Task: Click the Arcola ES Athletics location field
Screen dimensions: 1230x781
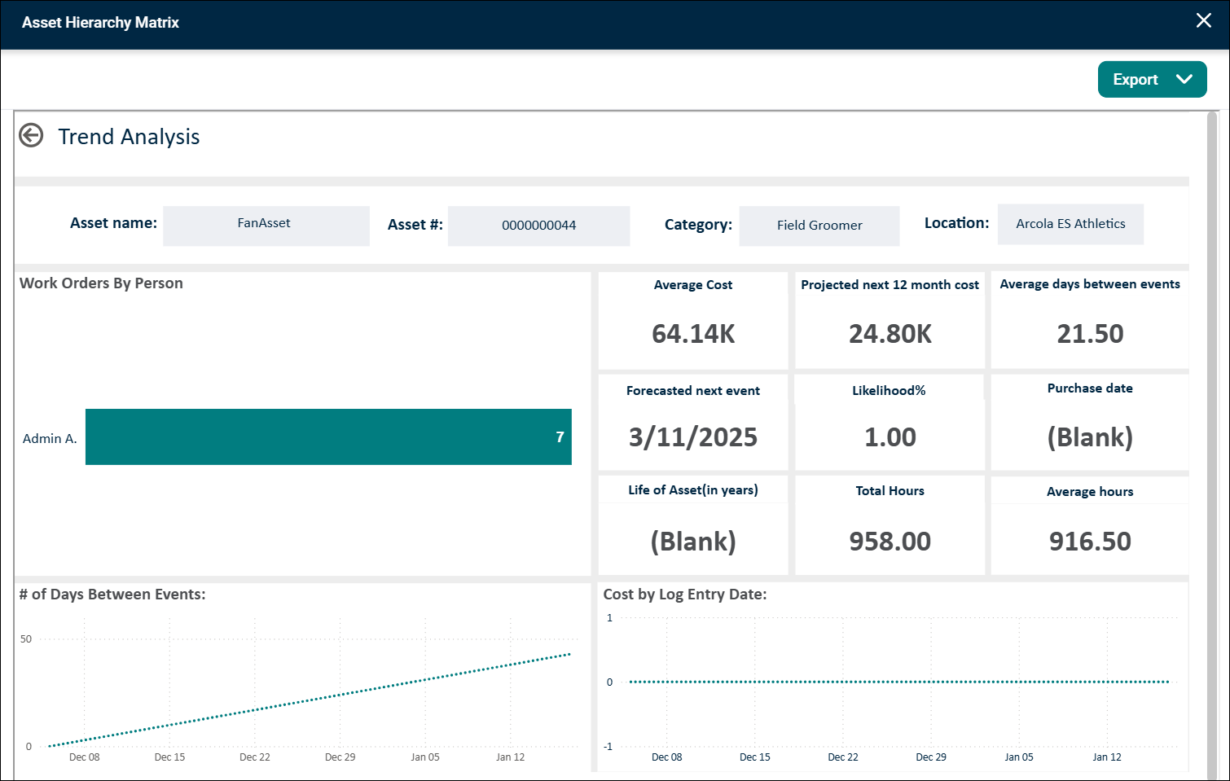Action: [x=1070, y=224]
